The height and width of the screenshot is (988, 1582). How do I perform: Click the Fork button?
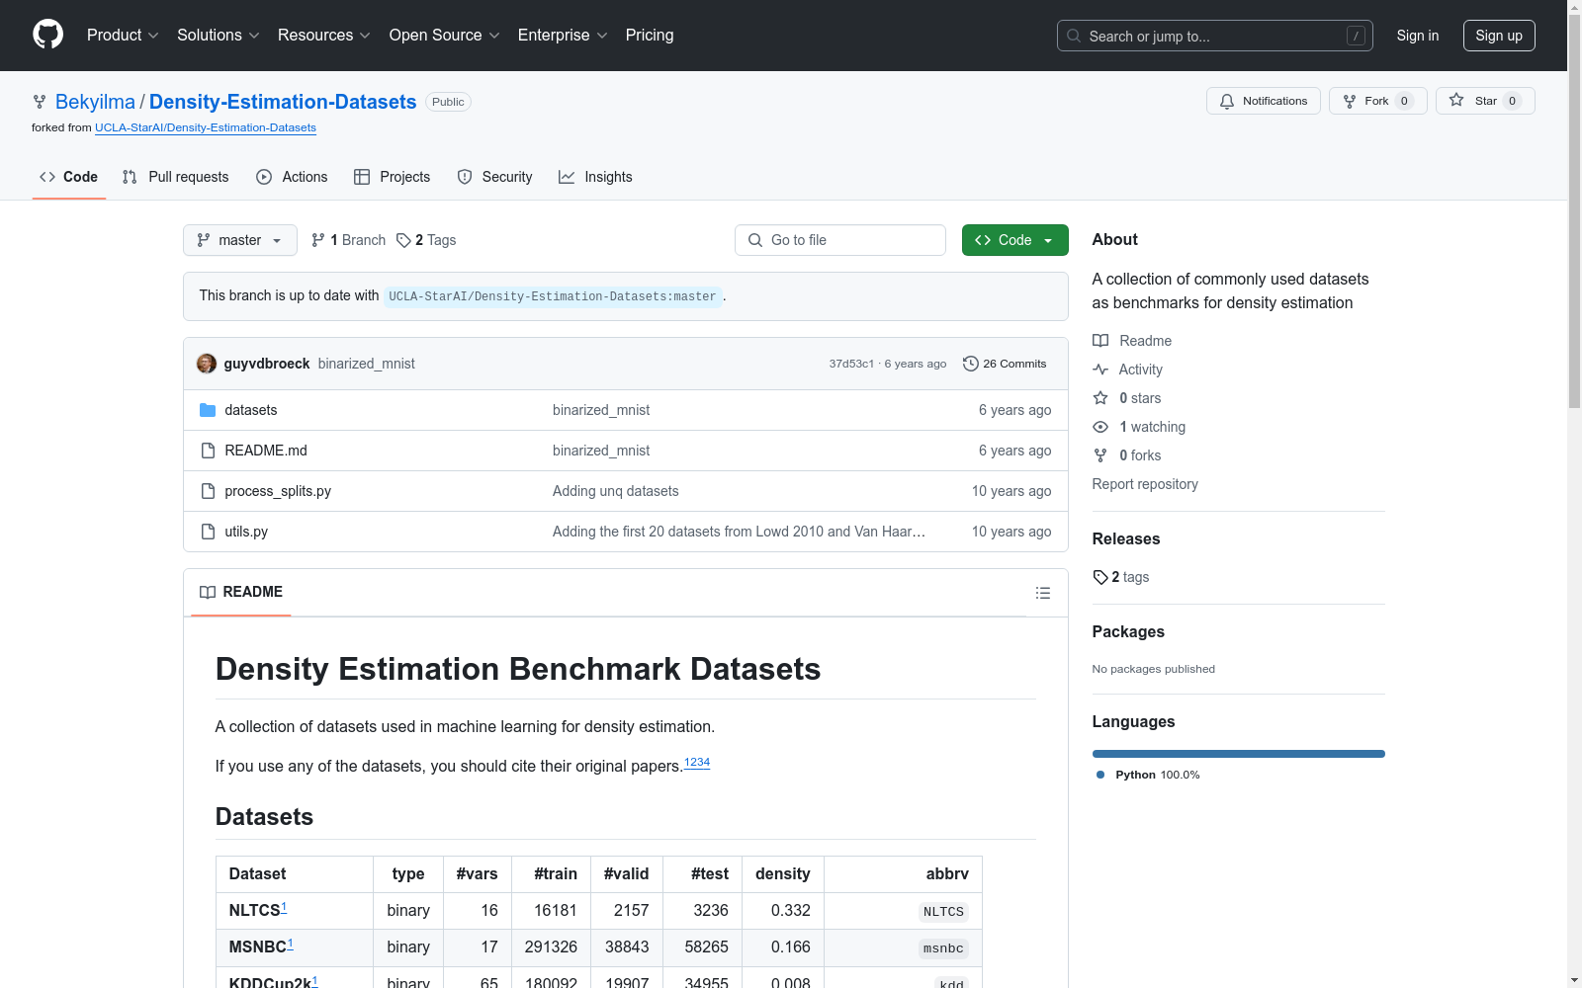[1378, 101]
